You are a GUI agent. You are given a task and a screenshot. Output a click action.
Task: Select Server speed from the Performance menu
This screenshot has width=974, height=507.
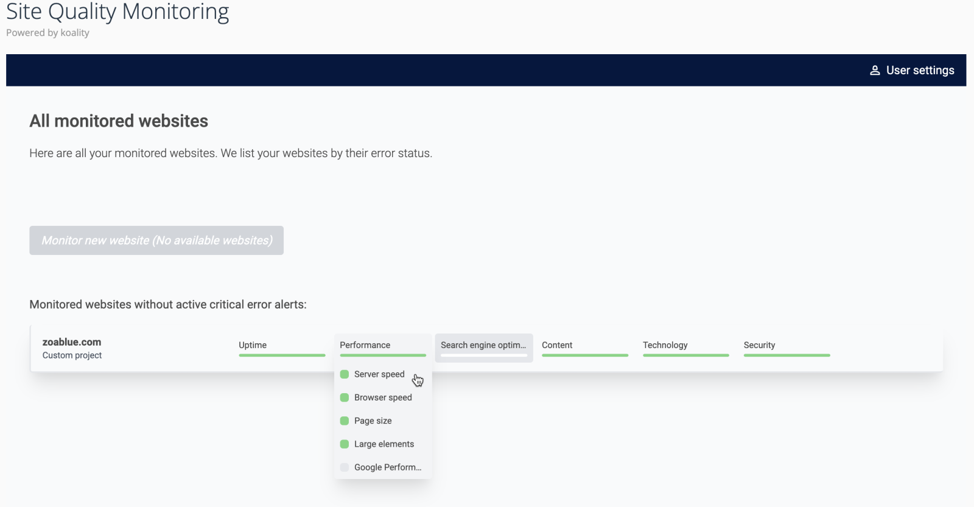coord(379,374)
